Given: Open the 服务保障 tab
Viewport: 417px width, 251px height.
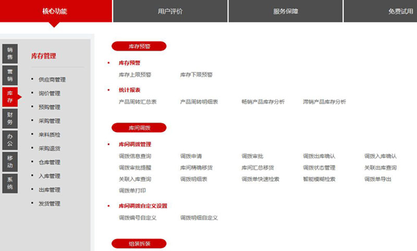Looking at the screenshot, I should click(x=285, y=11).
